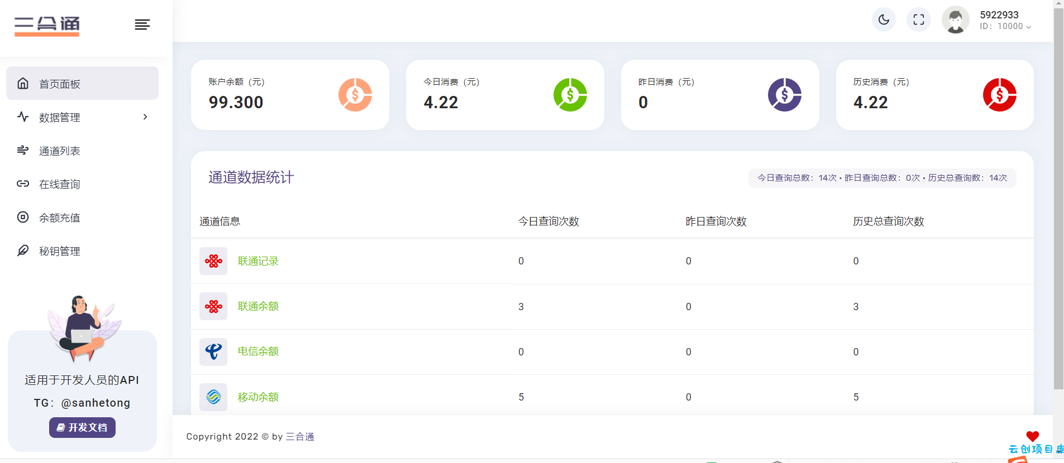Open the 数据管理 menu item
Screen dimensions: 1064x463
82,117
